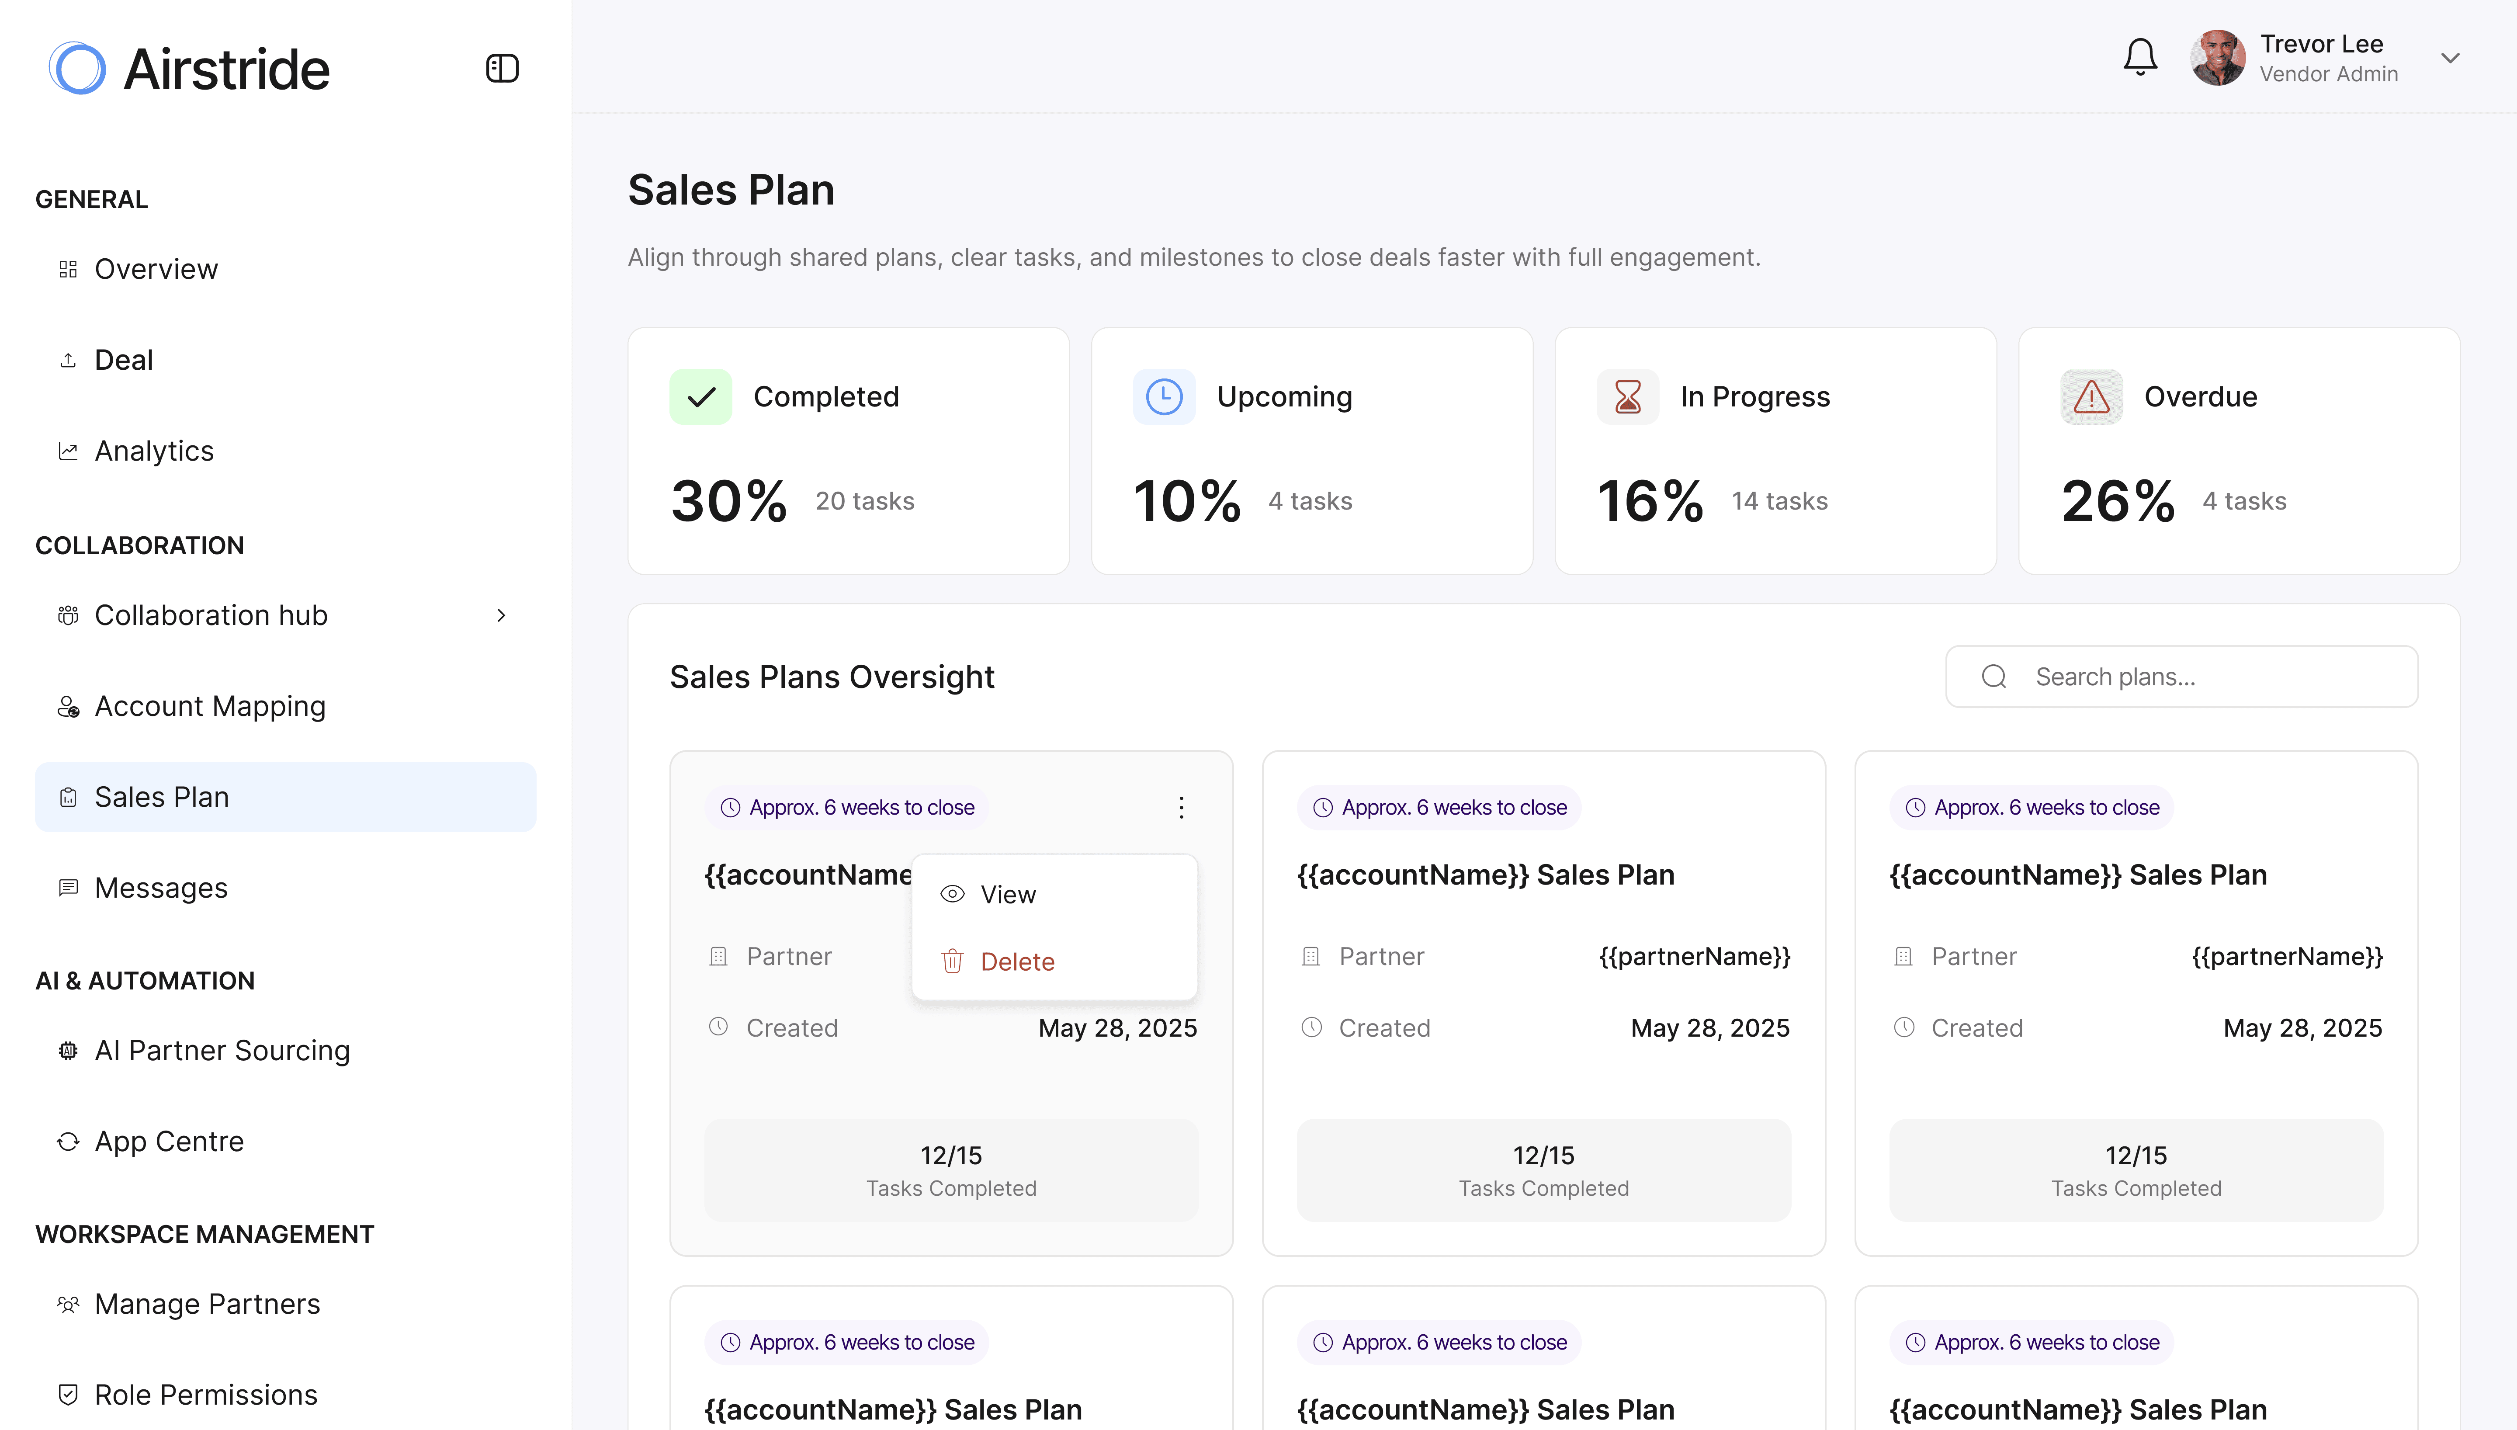Select View from the context menu
This screenshot has height=1430, width=2517.
pos(1007,895)
